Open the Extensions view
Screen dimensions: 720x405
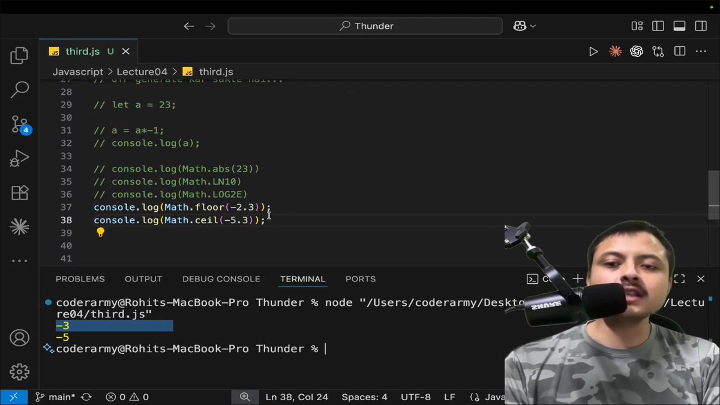(19, 193)
